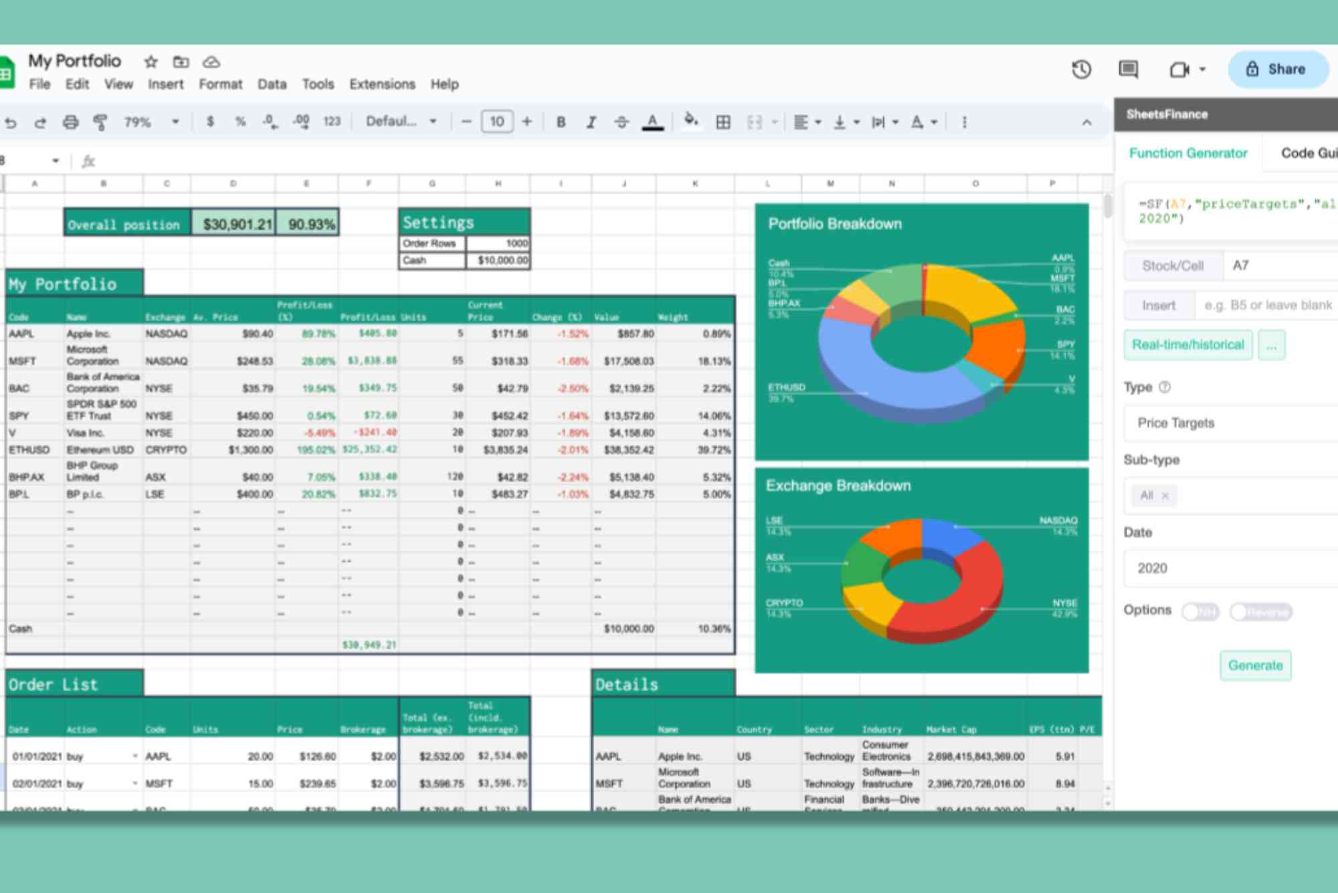This screenshot has height=893, width=1338.
Task: Toggle strikethrough formatting
Action: point(621,122)
